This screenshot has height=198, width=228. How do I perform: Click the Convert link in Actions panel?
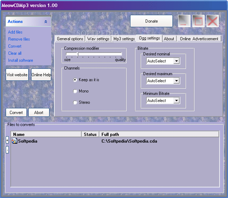[x=15, y=46]
